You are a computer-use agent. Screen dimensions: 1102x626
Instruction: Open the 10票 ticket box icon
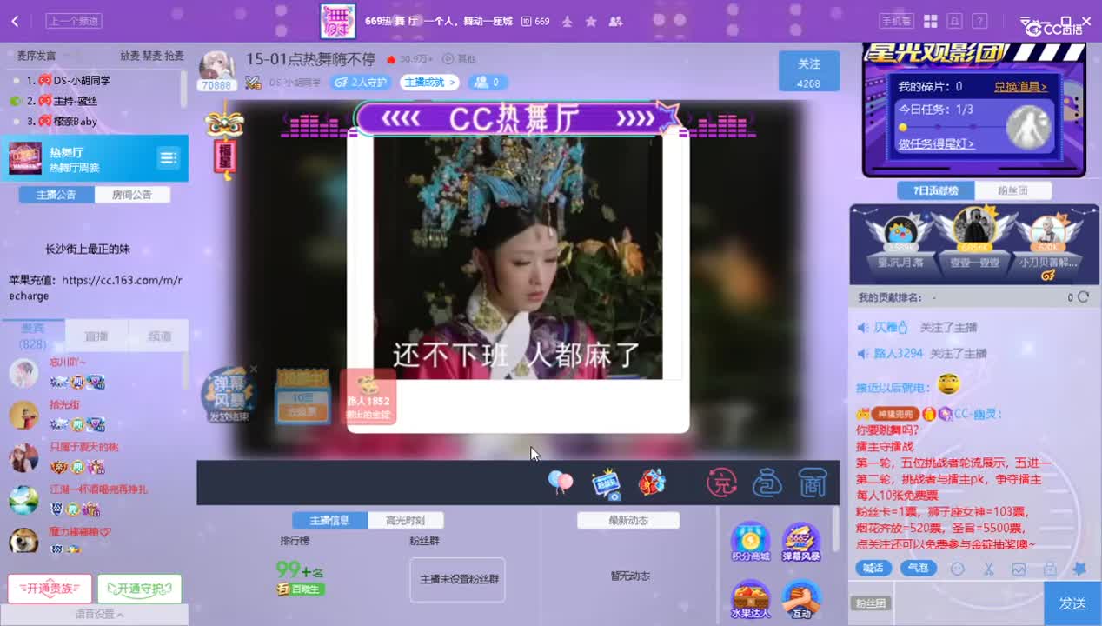[302, 396]
